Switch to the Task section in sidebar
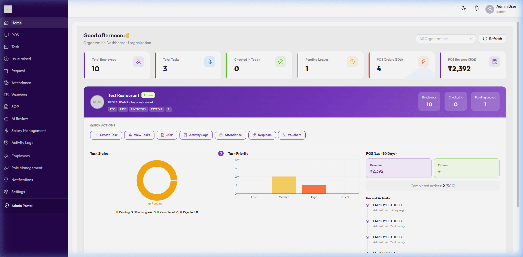The height and width of the screenshot is (257, 523). (x=15, y=47)
